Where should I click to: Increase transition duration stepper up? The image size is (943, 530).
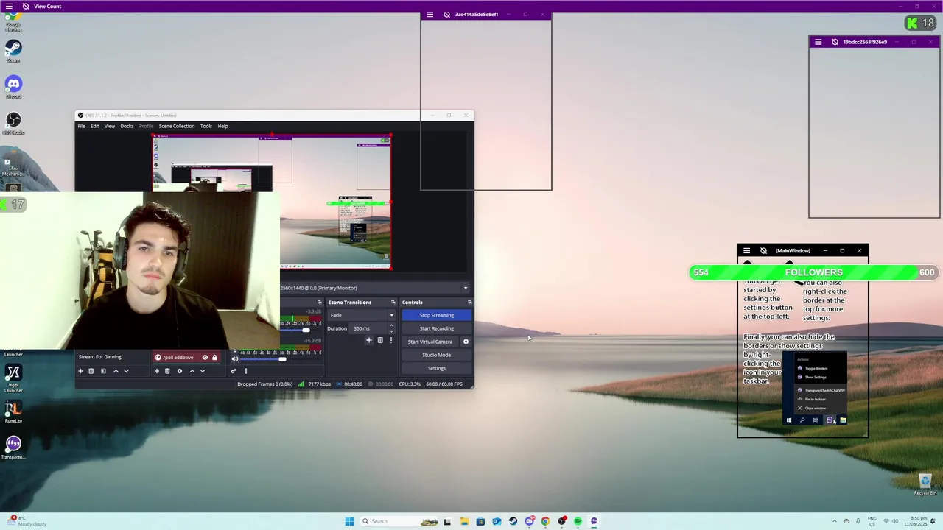point(391,326)
